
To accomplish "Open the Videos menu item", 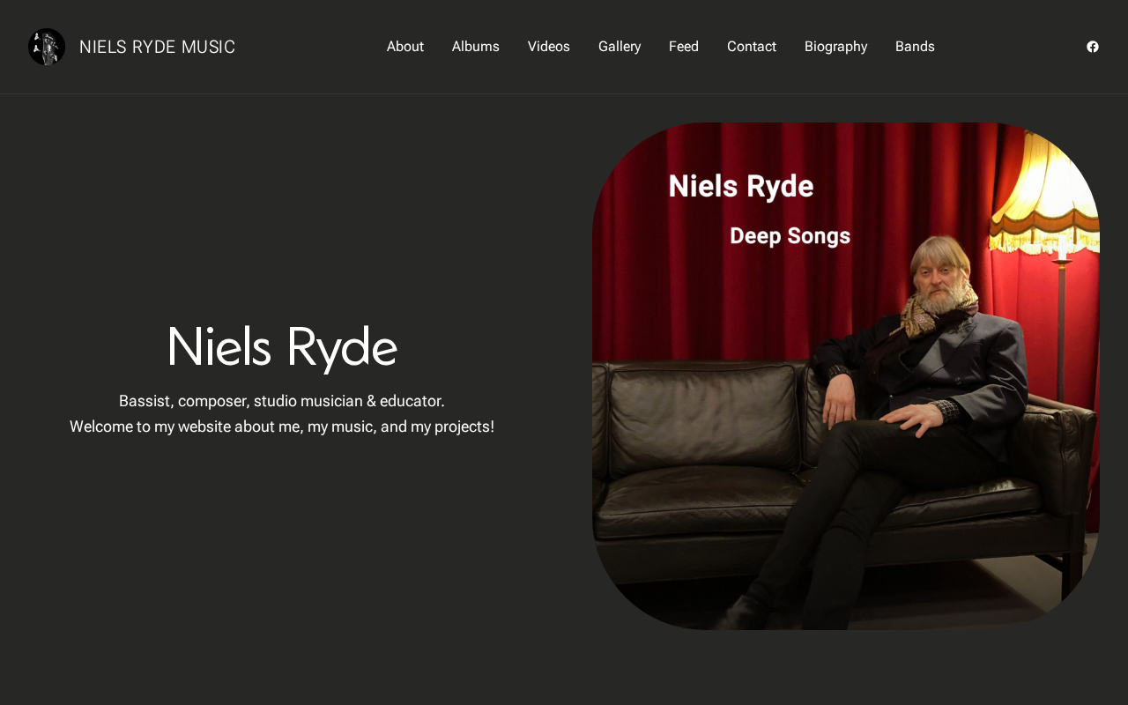I will click(549, 47).
